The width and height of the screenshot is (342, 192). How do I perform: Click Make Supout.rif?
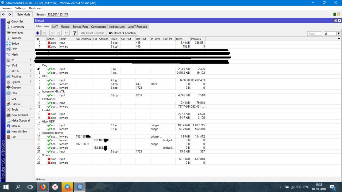tap(21, 120)
